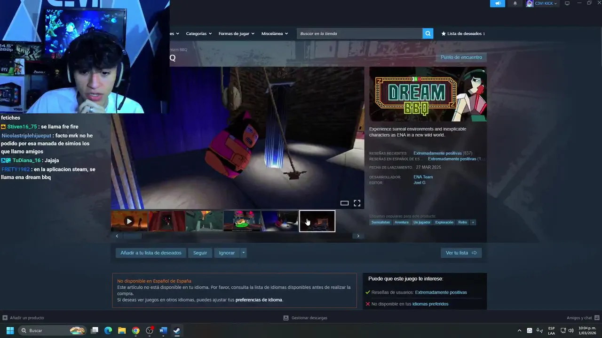602x338 pixels.
Task: Select the third thumbnail with orange character
Action: [204, 221]
